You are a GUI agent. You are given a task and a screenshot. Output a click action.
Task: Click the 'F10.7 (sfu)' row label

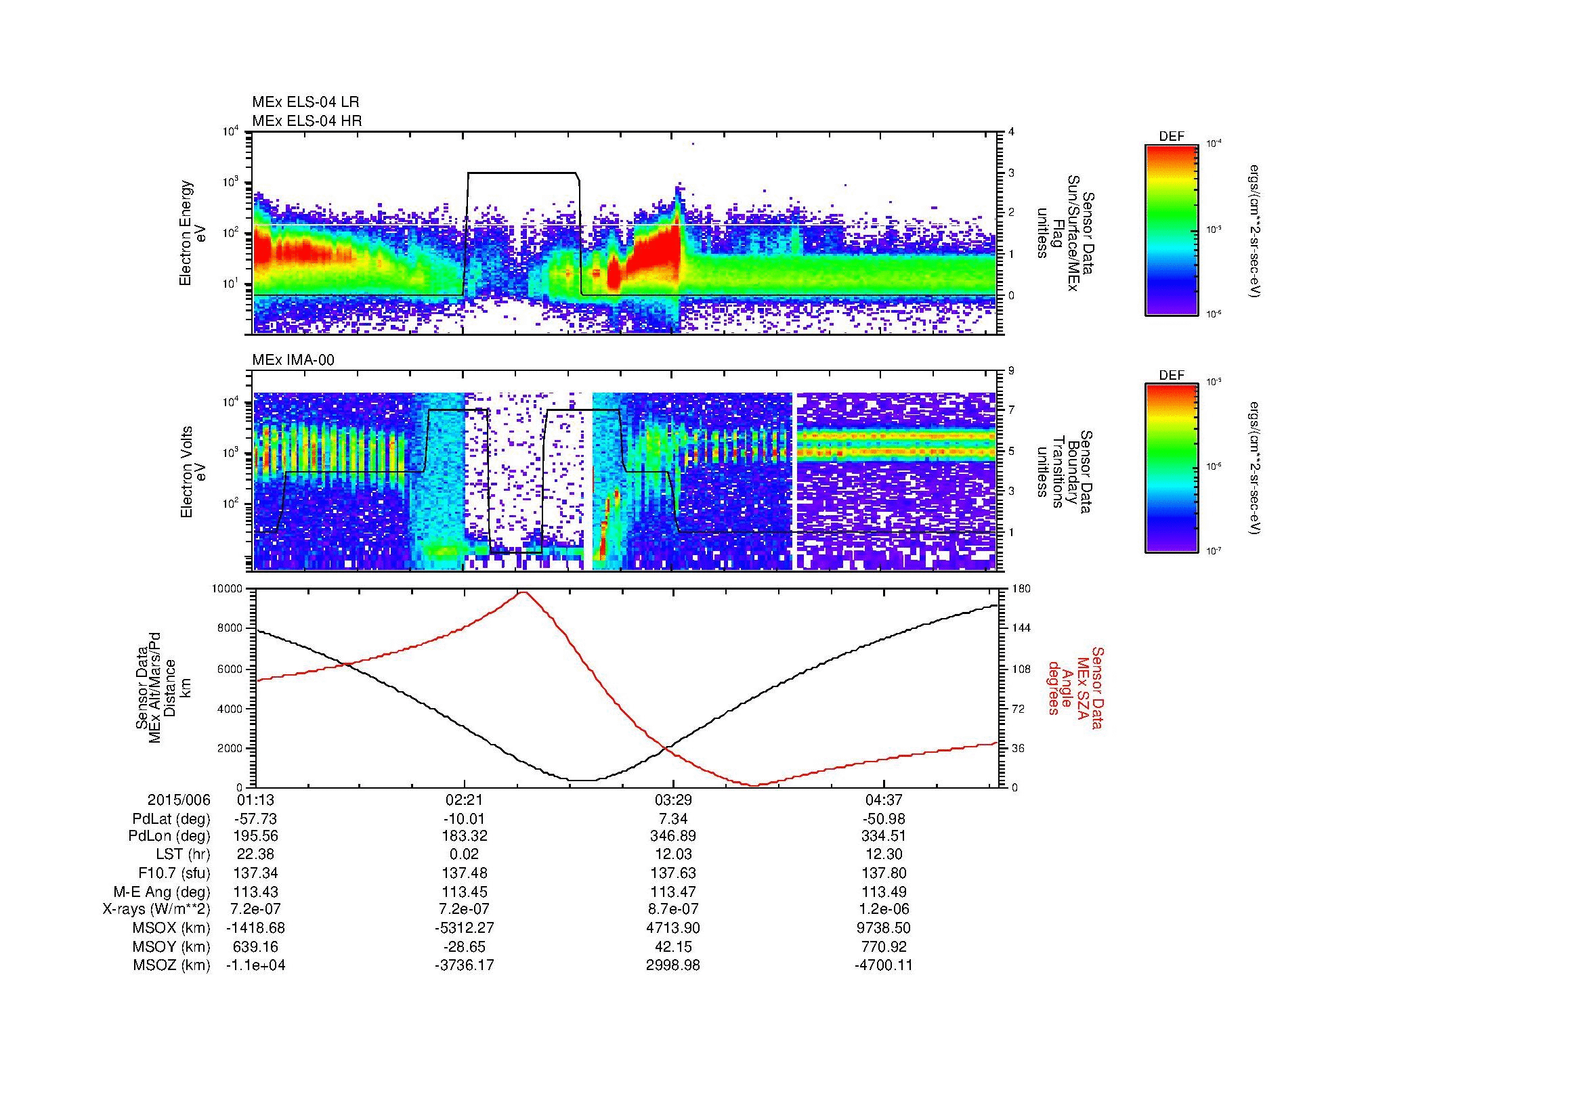coord(174,873)
